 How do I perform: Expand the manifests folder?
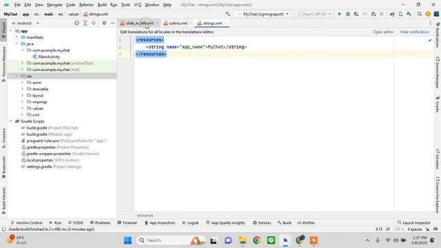17,37
